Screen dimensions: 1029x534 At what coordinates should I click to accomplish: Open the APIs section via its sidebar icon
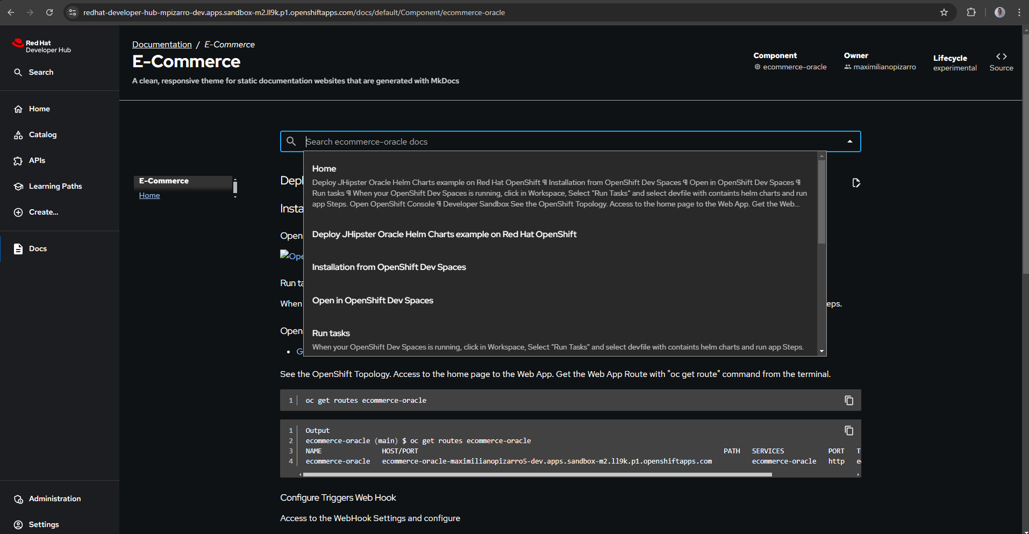click(18, 160)
